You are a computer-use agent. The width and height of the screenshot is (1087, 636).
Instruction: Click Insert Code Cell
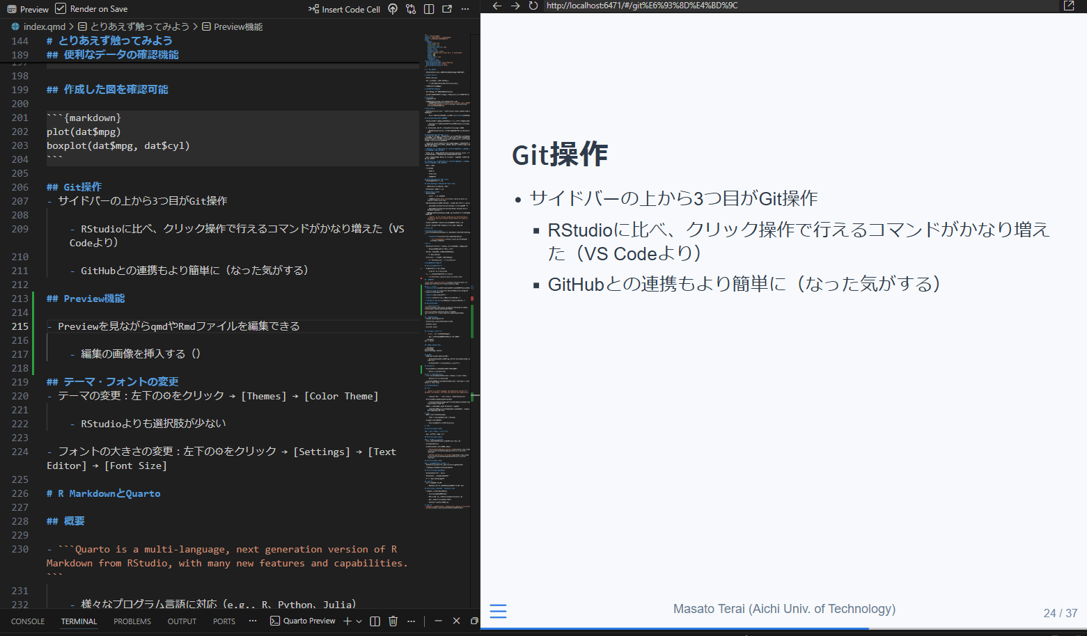345,9
